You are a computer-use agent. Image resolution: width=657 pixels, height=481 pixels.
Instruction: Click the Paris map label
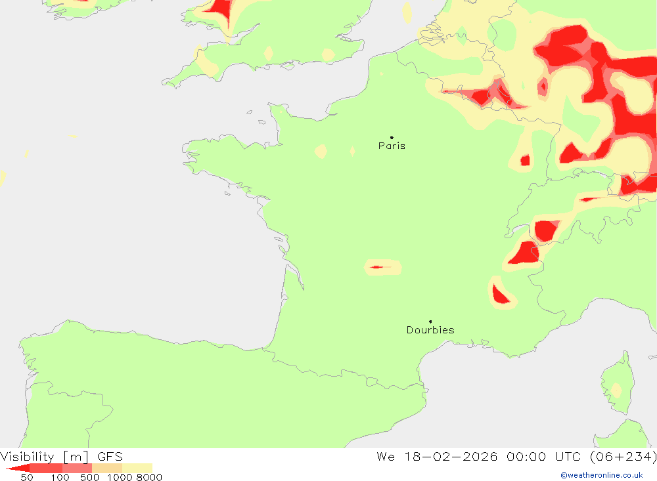tap(392, 146)
